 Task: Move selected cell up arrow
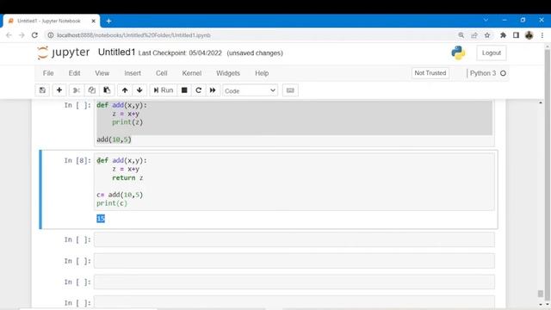coord(125,90)
